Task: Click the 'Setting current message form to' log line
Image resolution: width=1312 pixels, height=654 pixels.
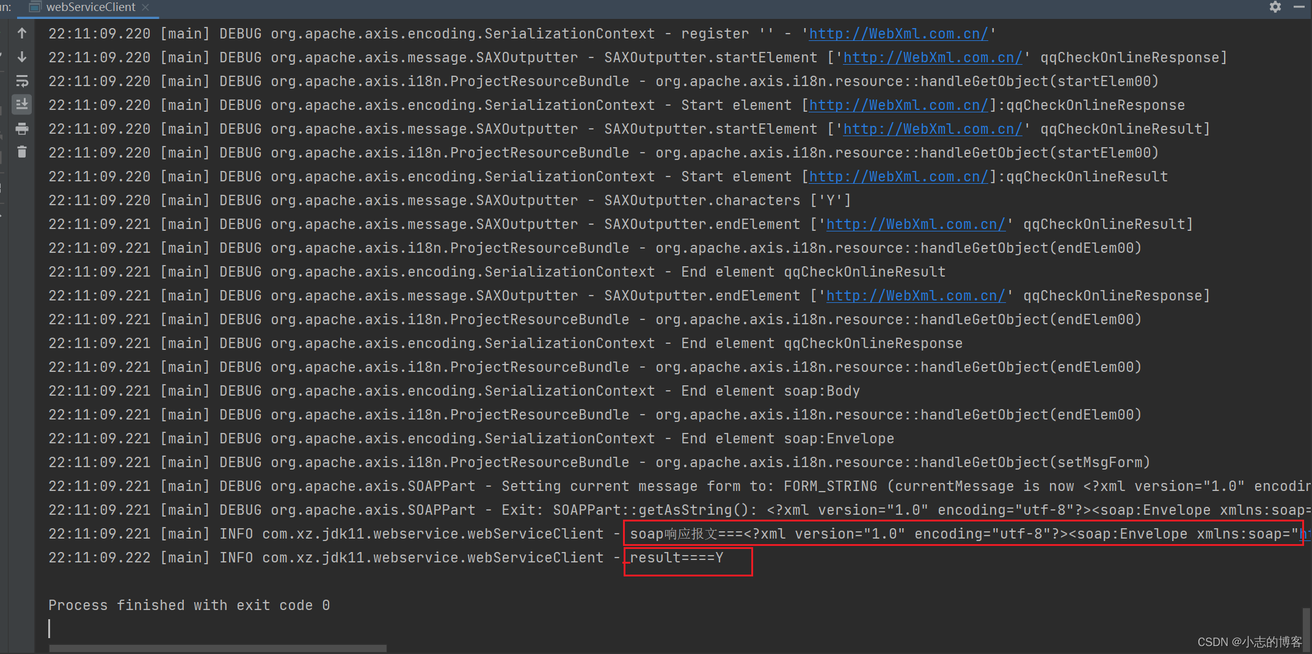Action: (x=679, y=486)
